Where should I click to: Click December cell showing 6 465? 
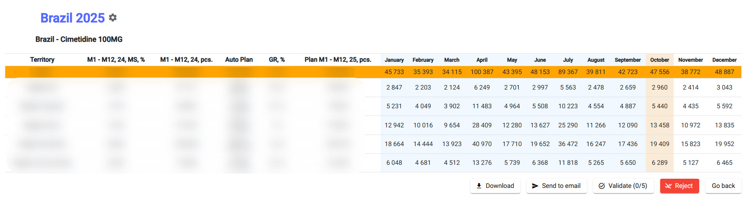724,163
